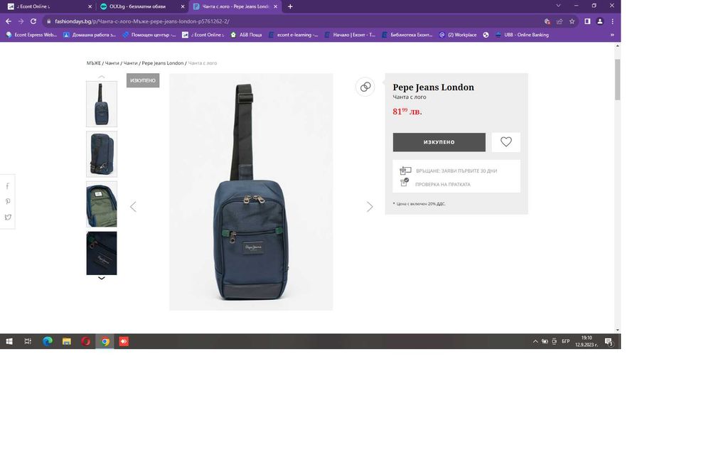This screenshot has width=711, height=467.
Task: Open a new browser tab with plus
Action: [x=290, y=6]
